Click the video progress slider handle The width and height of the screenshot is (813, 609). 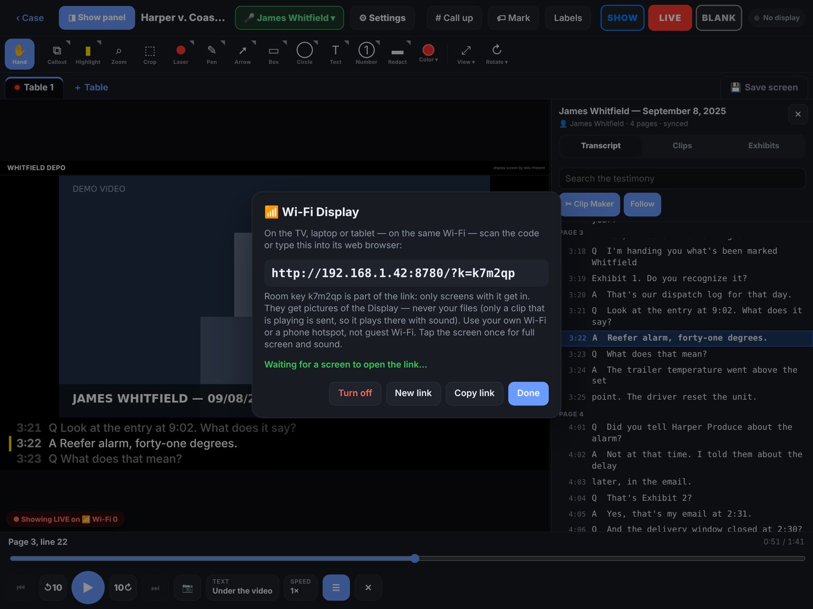[415, 559]
